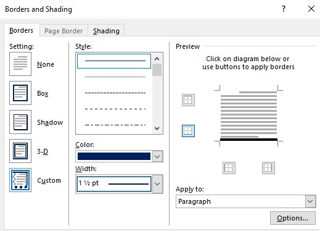Click the Style list scroll down arrow
320x231 pixels.
click(x=157, y=128)
